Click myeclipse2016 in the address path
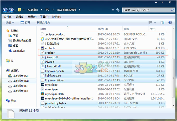Viewport: 177px width, 121px height. (67, 10)
